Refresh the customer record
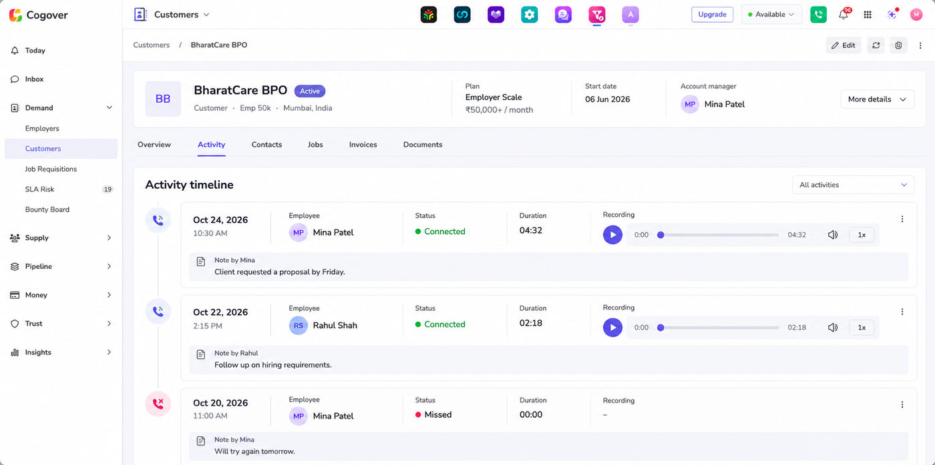This screenshot has width=935, height=465. [876, 45]
